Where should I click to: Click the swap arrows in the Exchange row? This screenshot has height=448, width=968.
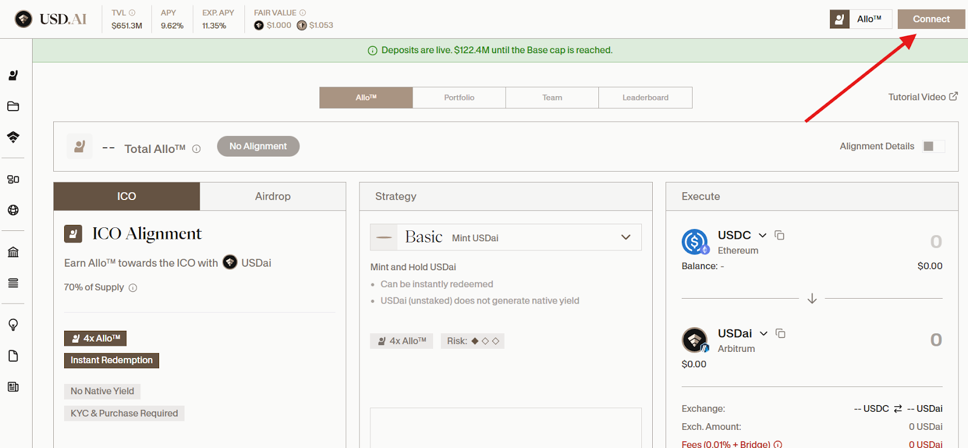(898, 409)
